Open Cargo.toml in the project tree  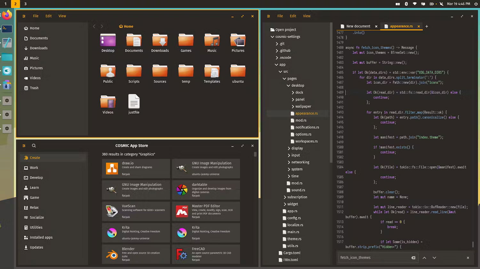click(x=292, y=253)
